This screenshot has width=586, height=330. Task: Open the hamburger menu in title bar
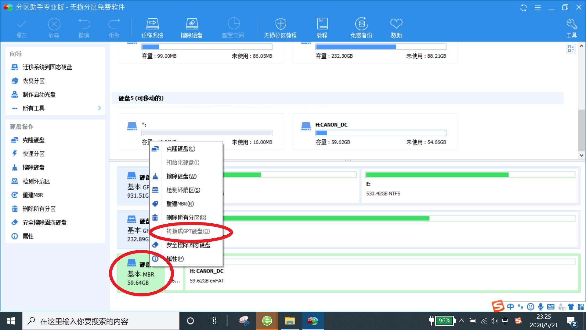tap(538, 8)
